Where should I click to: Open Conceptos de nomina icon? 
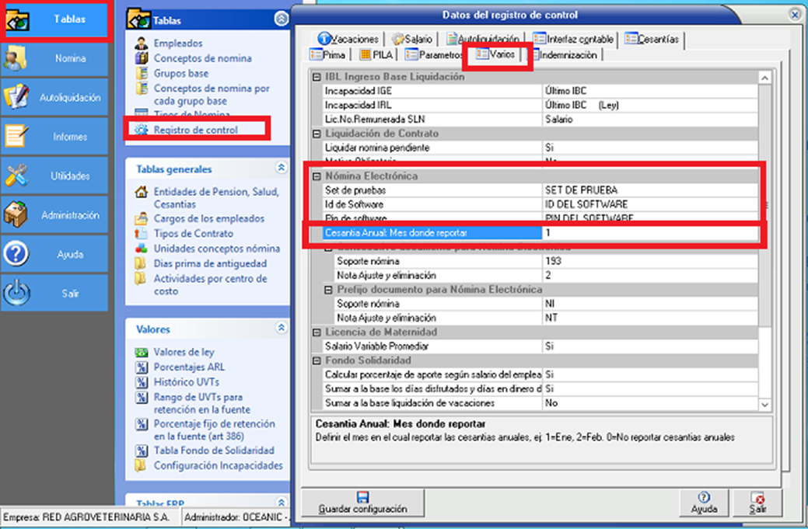point(141,58)
